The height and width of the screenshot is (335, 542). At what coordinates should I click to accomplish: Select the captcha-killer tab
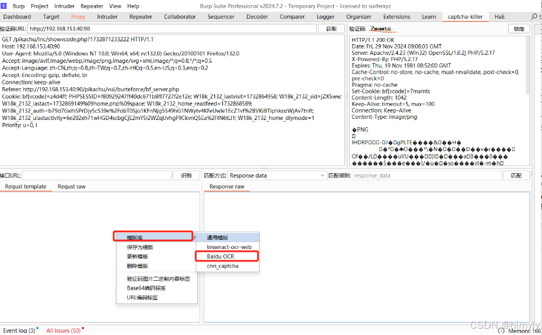pyautogui.click(x=465, y=16)
